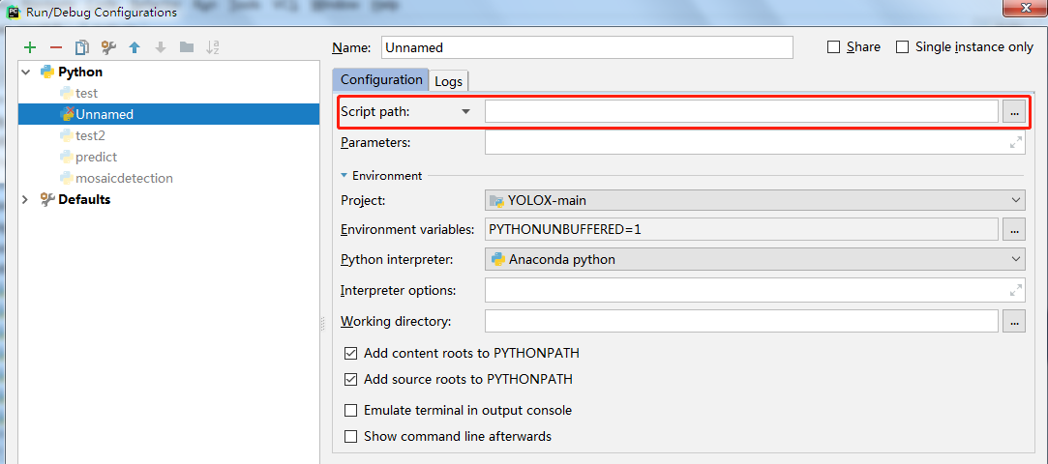Click the Parameters input field

(755, 142)
